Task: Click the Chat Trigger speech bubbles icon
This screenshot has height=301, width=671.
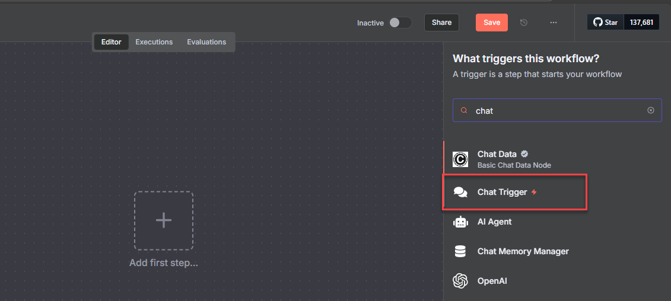Action: [x=460, y=192]
